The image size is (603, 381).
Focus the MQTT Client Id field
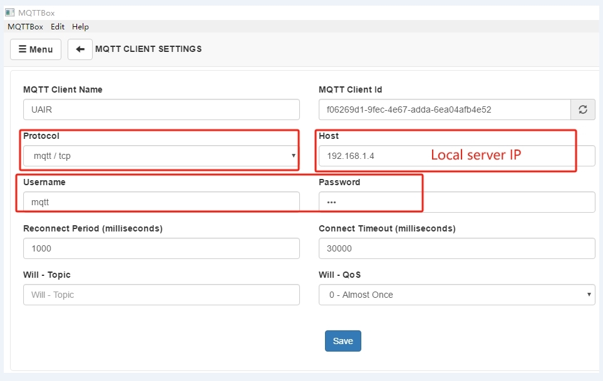(444, 109)
